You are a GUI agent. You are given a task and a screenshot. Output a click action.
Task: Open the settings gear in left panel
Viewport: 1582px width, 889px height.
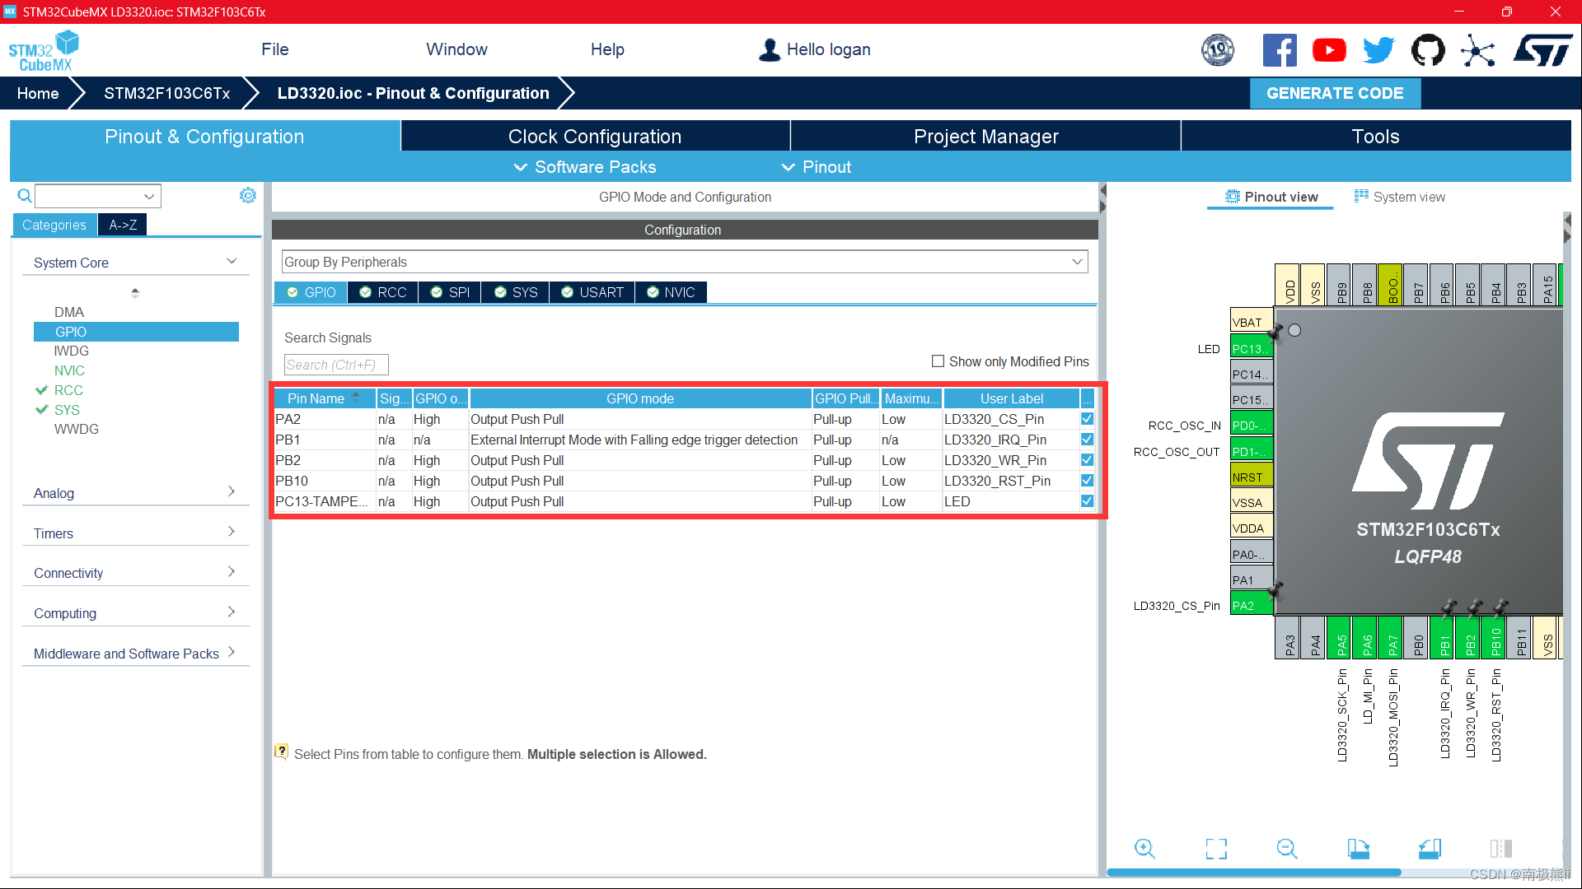[x=247, y=195]
